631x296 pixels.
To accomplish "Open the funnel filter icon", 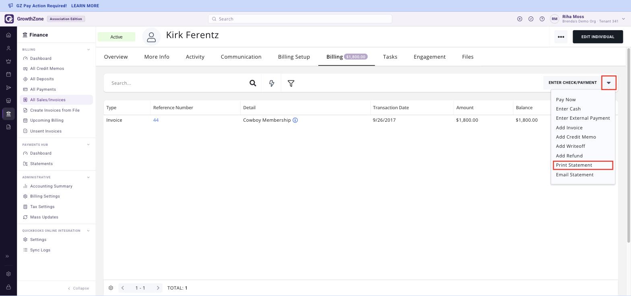I will pyautogui.click(x=291, y=83).
